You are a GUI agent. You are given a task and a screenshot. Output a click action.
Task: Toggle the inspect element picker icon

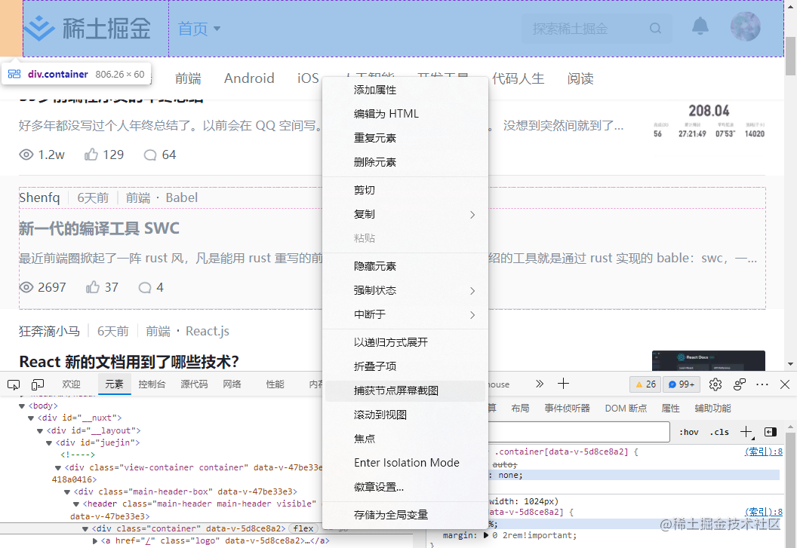[x=14, y=384]
